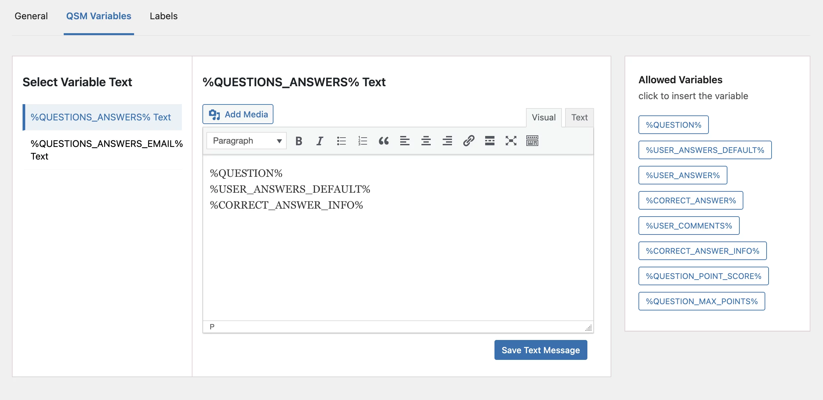
Task: Insert the %USER_ANSWER% variable
Action: 683,175
